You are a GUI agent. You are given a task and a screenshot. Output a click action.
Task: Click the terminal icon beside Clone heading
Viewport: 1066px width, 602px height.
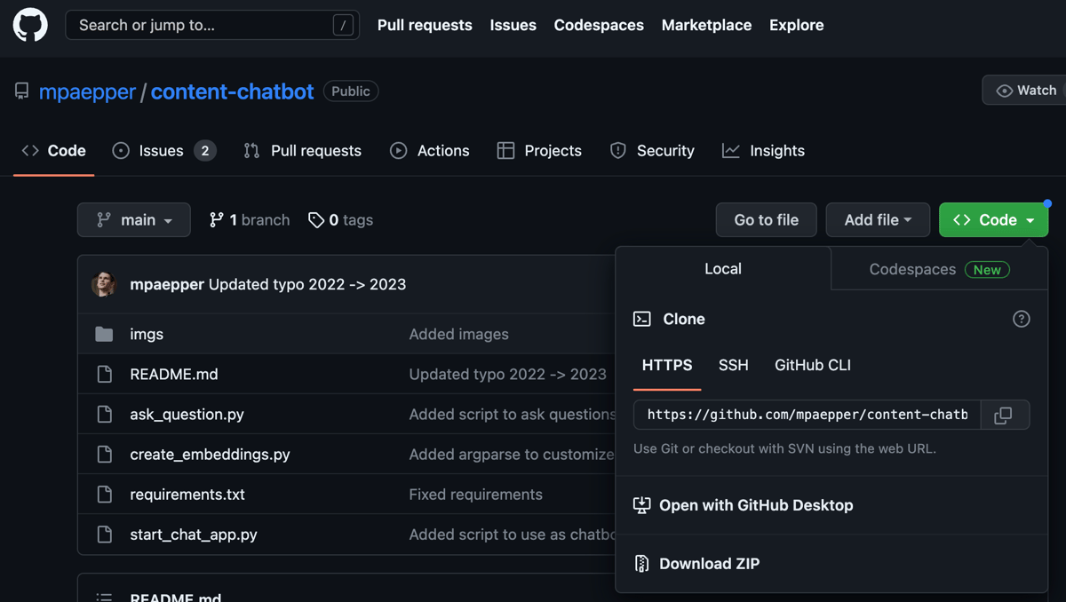(x=641, y=319)
